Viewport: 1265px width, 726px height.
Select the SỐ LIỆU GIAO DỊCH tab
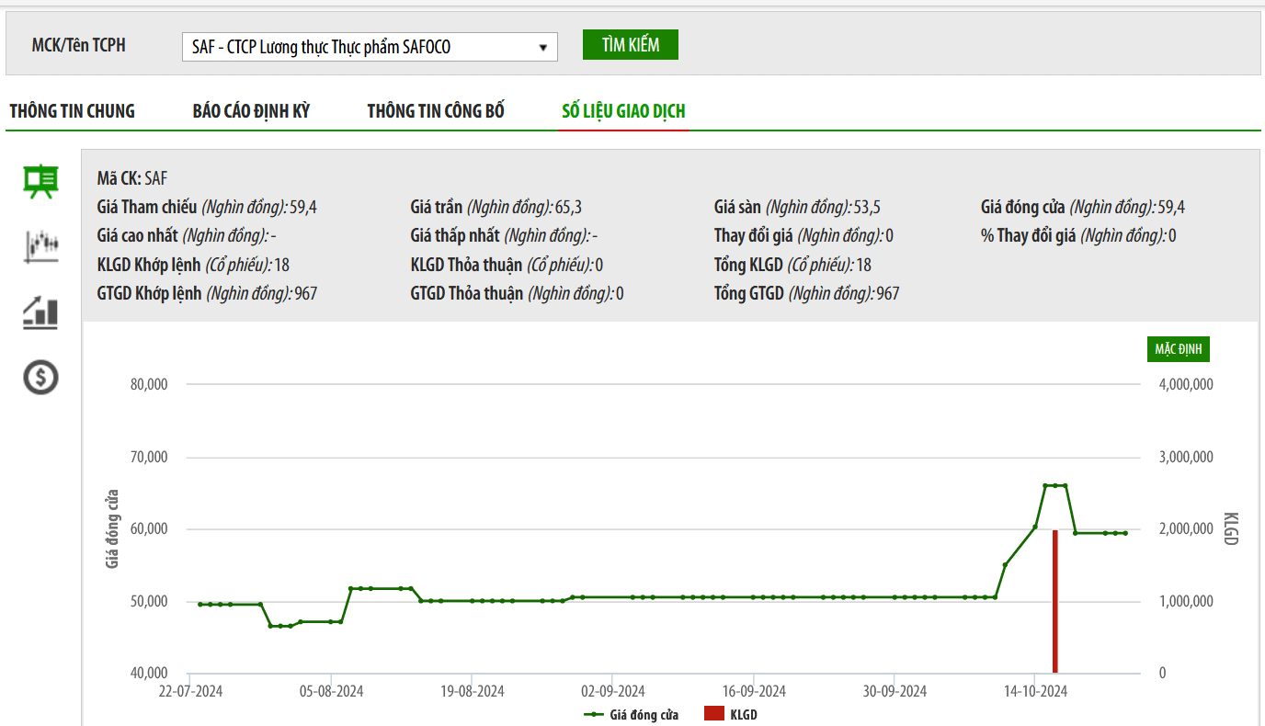(x=623, y=111)
